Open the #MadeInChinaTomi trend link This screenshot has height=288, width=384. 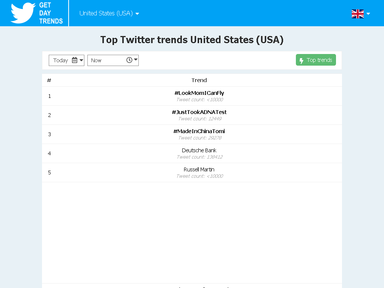click(x=199, y=131)
